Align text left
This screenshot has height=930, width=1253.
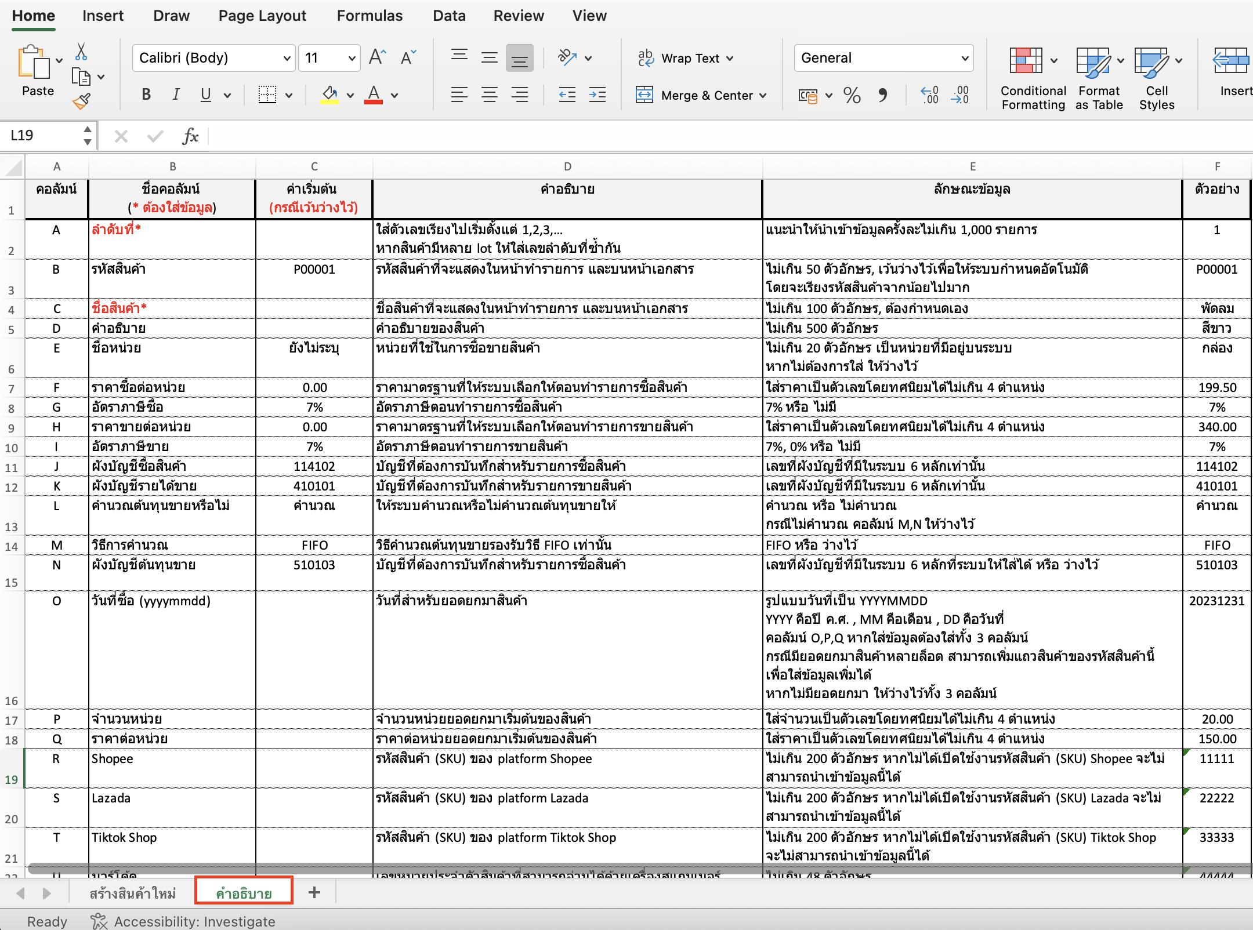coord(459,95)
